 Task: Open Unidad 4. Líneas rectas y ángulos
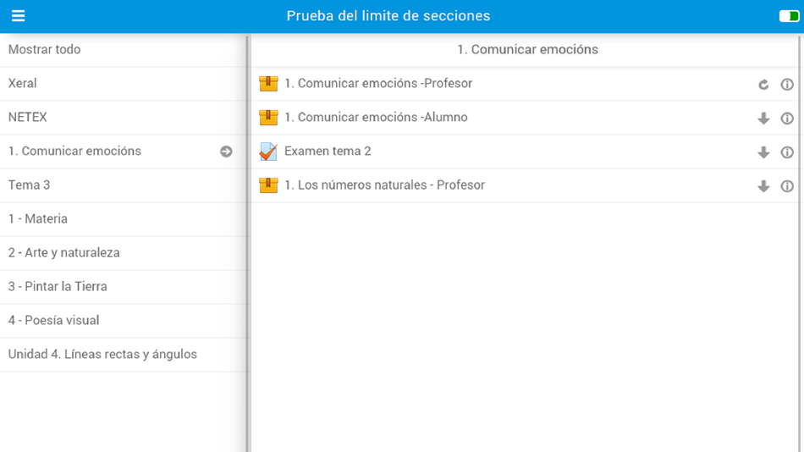(x=123, y=355)
